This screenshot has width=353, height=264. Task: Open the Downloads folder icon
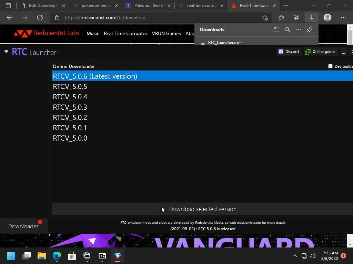click(x=276, y=30)
